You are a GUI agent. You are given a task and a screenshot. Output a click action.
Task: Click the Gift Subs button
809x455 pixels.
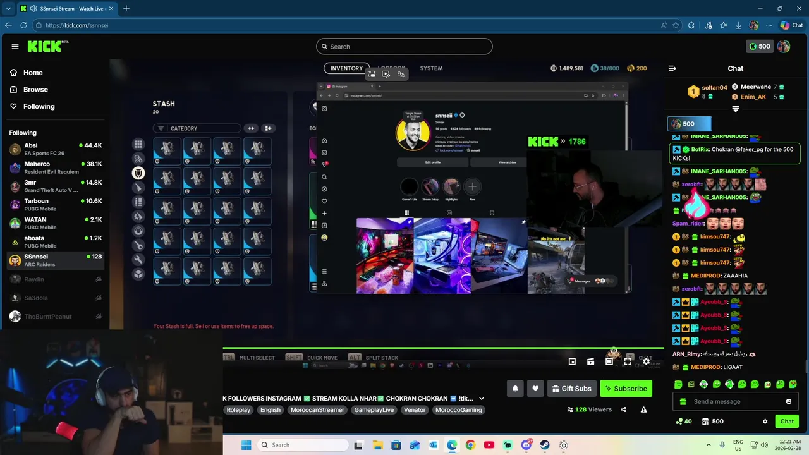[x=571, y=389]
